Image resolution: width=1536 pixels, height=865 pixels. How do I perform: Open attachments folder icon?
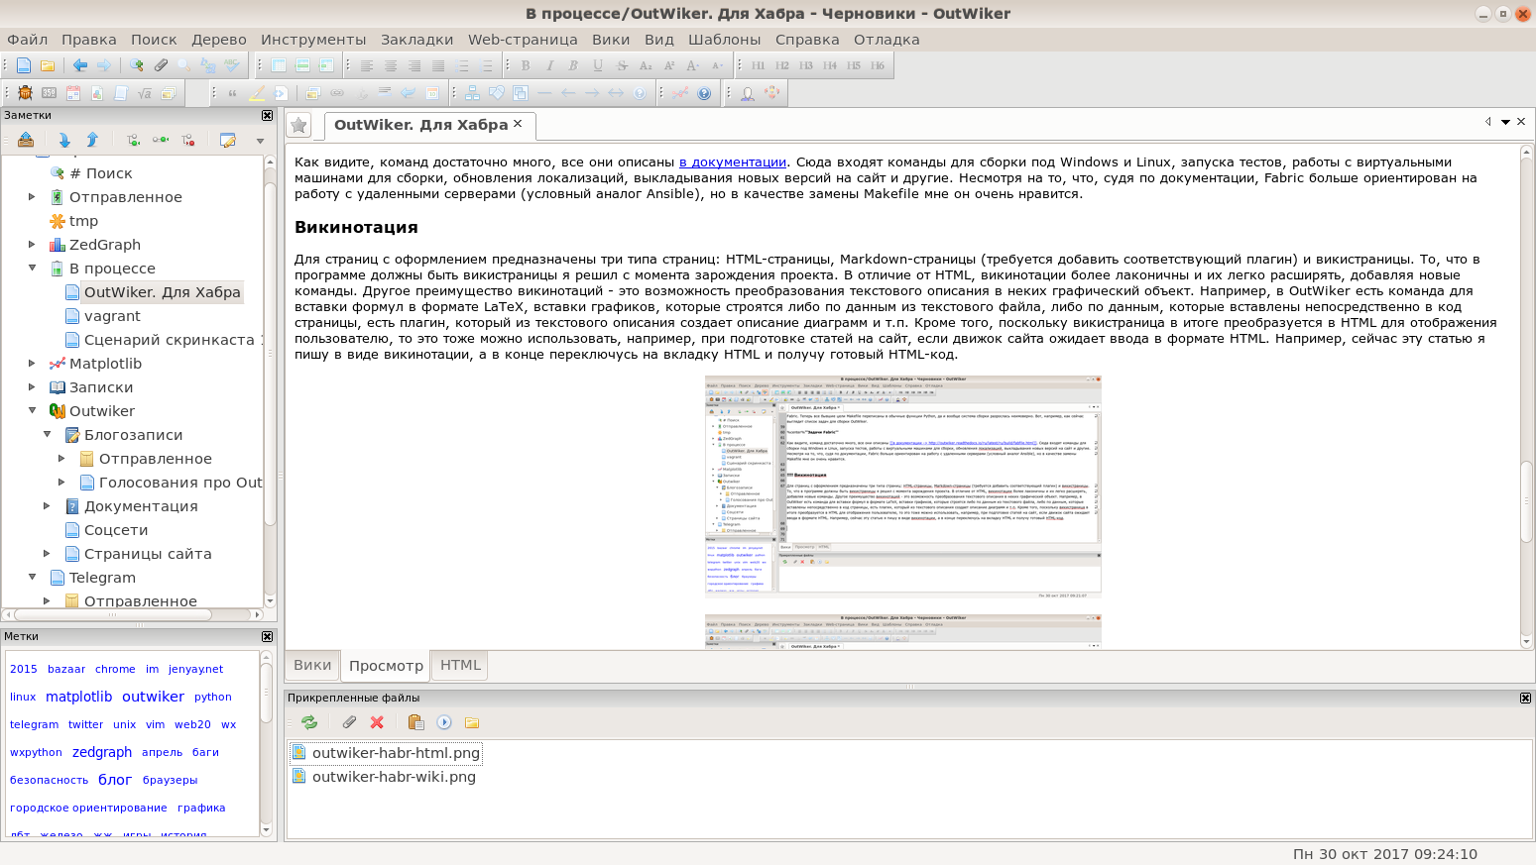pyautogui.click(x=472, y=722)
